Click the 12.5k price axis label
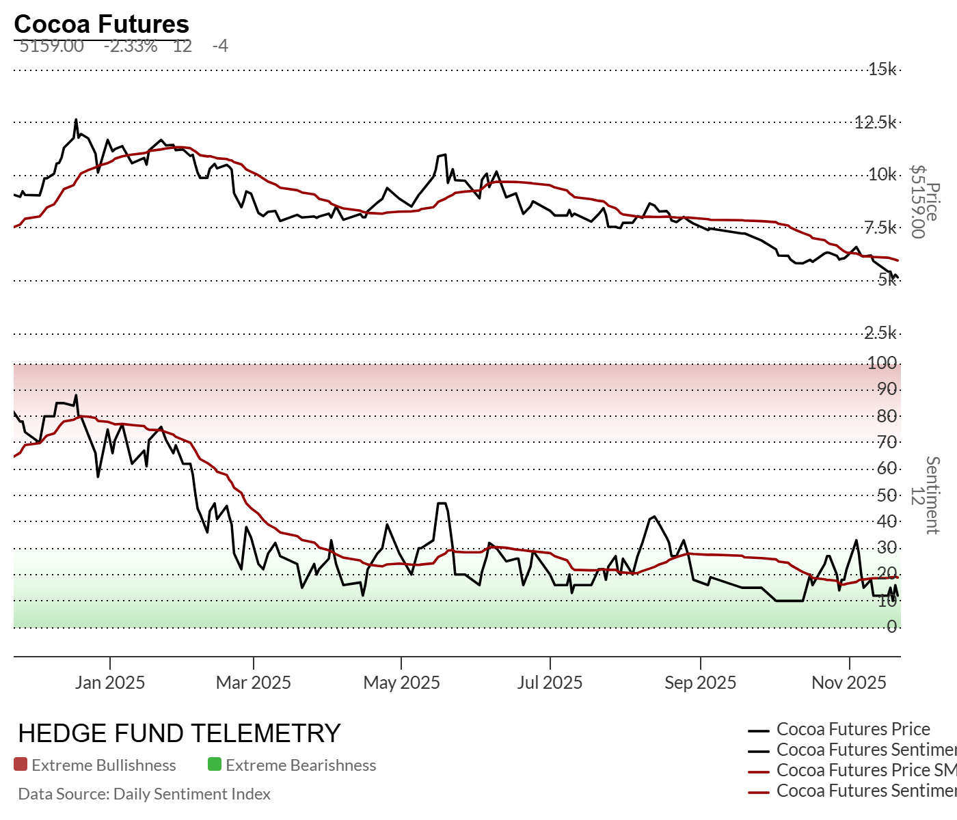957x820 pixels. click(x=875, y=122)
